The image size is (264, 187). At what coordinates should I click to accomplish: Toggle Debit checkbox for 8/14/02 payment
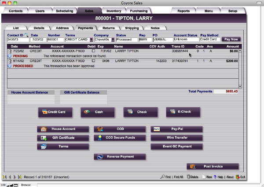pyautogui.click(x=93, y=61)
